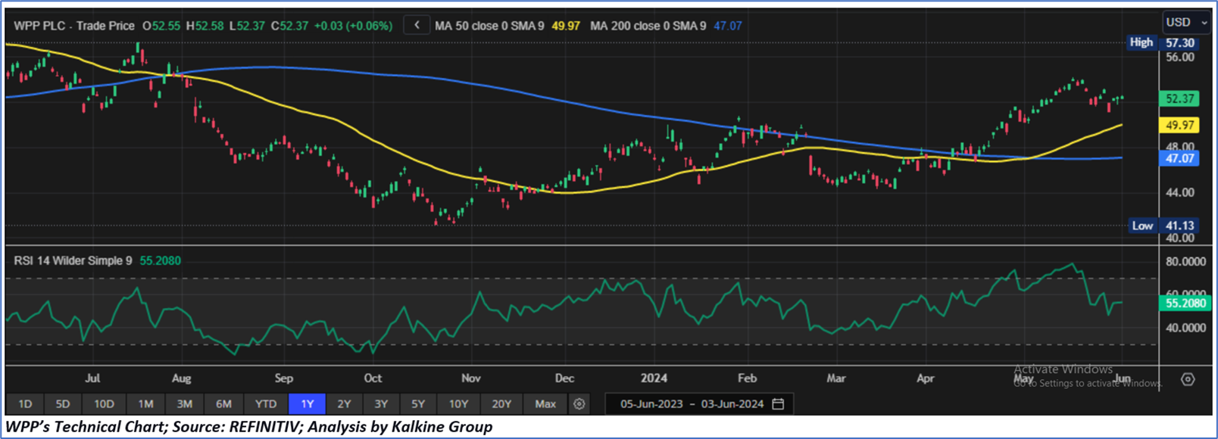Click the blue 47.07 price tag
The height and width of the screenshot is (439, 1218).
(x=1179, y=158)
